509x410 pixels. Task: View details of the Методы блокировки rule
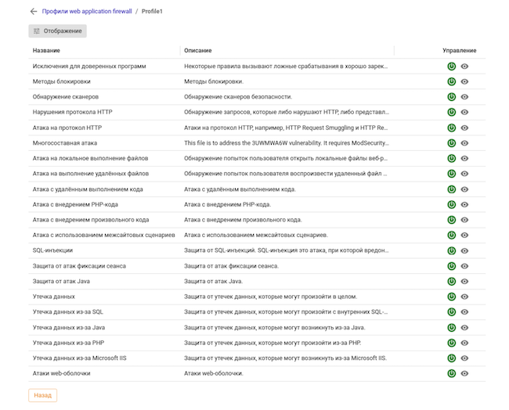[x=464, y=81]
